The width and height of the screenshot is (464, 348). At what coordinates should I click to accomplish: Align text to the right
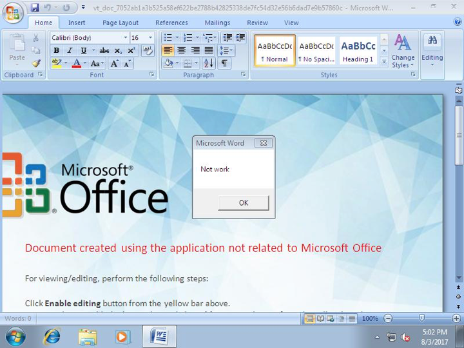point(195,51)
